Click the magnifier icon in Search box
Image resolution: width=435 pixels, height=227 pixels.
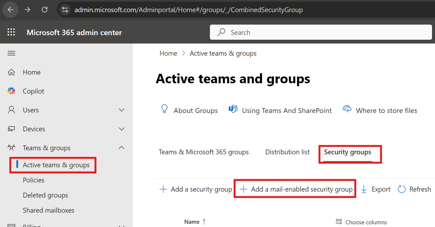point(221,32)
